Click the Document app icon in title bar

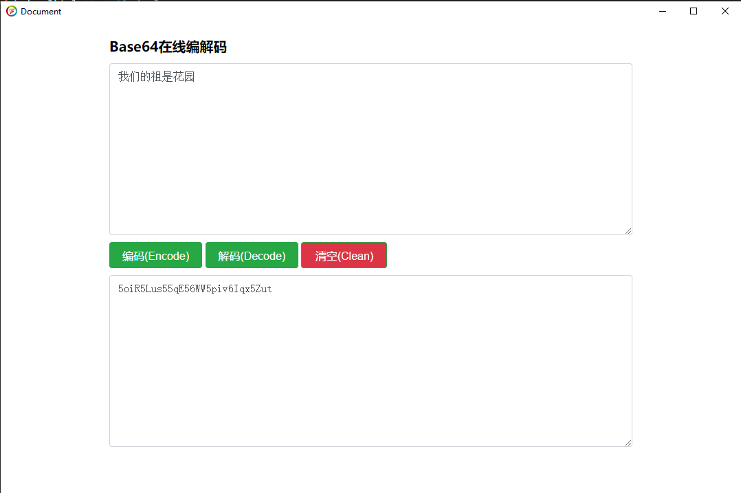coord(11,11)
